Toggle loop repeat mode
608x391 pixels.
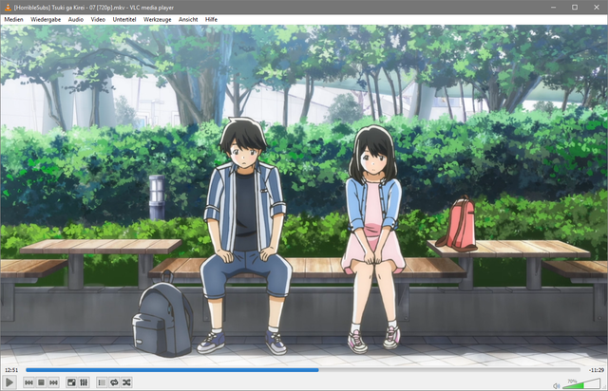click(x=114, y=382)
